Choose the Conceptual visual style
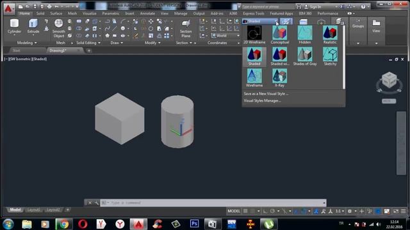 pos(279,34)
